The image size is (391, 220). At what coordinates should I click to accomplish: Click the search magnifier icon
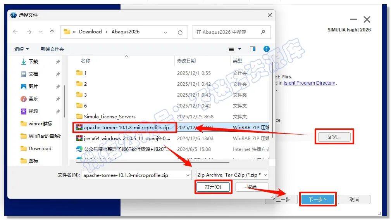(x=263, y=32)
